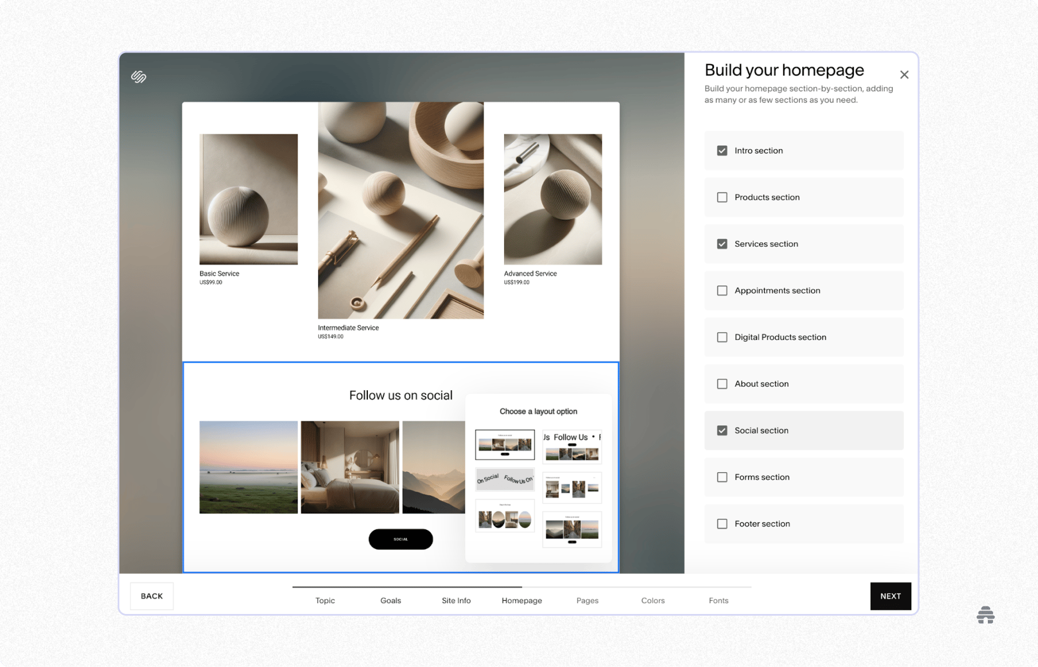Click the 'Products section' label text

pyautogui.click(x=767, y=197)
